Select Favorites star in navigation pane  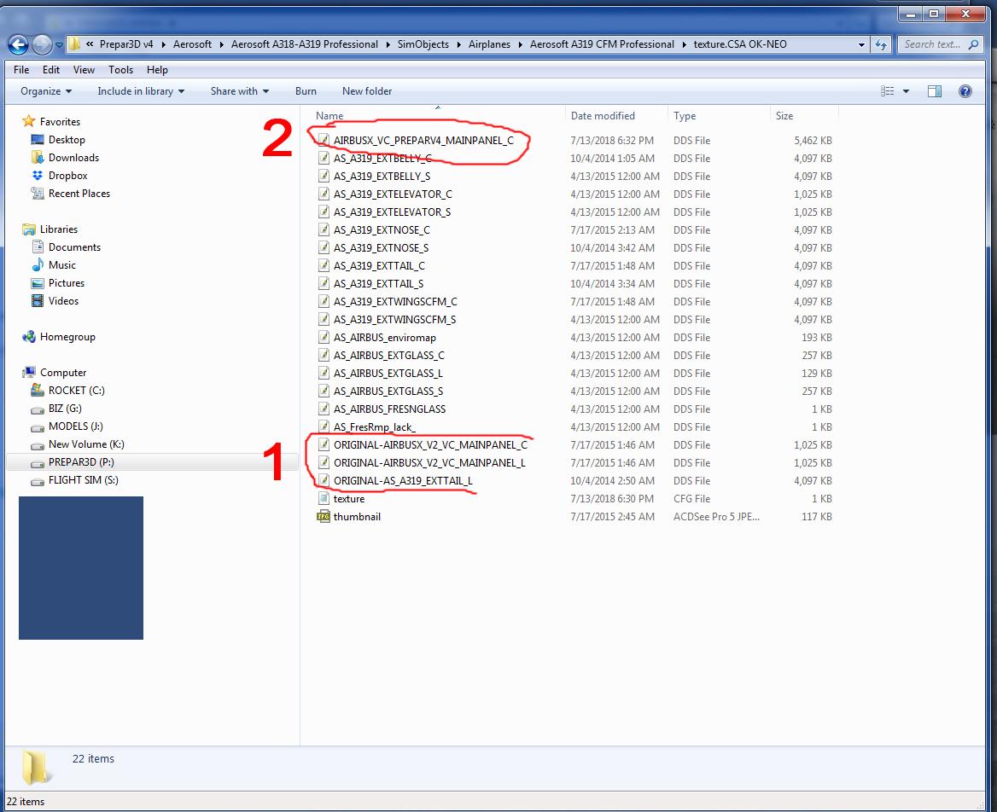tap(29, 121)
